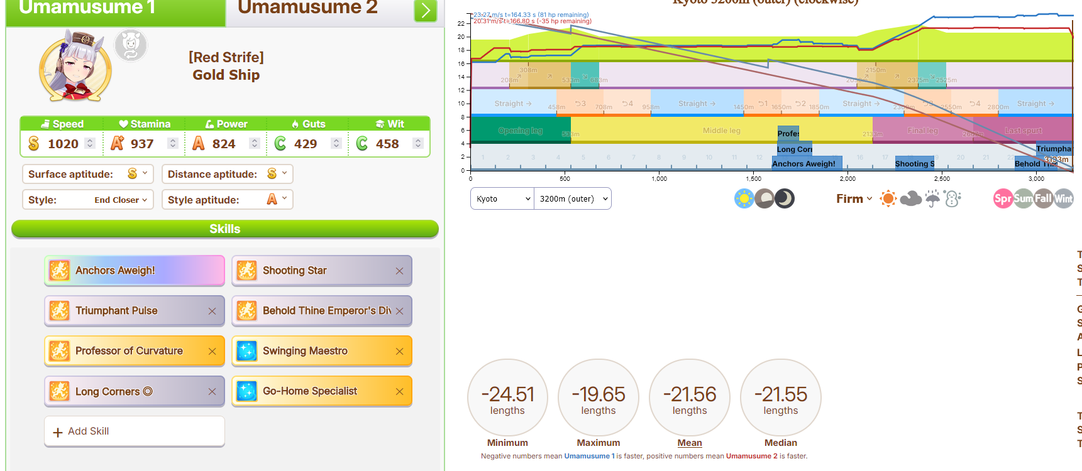Image resolution: width=1082 pixels, height=471 pixels.
Task: Remove the Shooting Star skill
Action: [x=399, y=271]
